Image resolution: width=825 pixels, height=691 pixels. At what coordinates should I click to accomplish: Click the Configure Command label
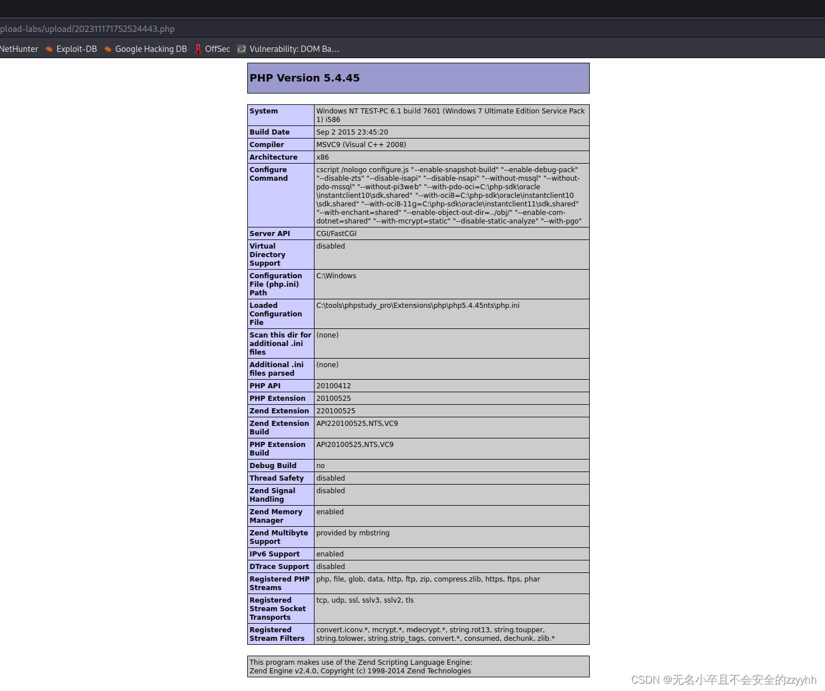[x=269, y=174]
